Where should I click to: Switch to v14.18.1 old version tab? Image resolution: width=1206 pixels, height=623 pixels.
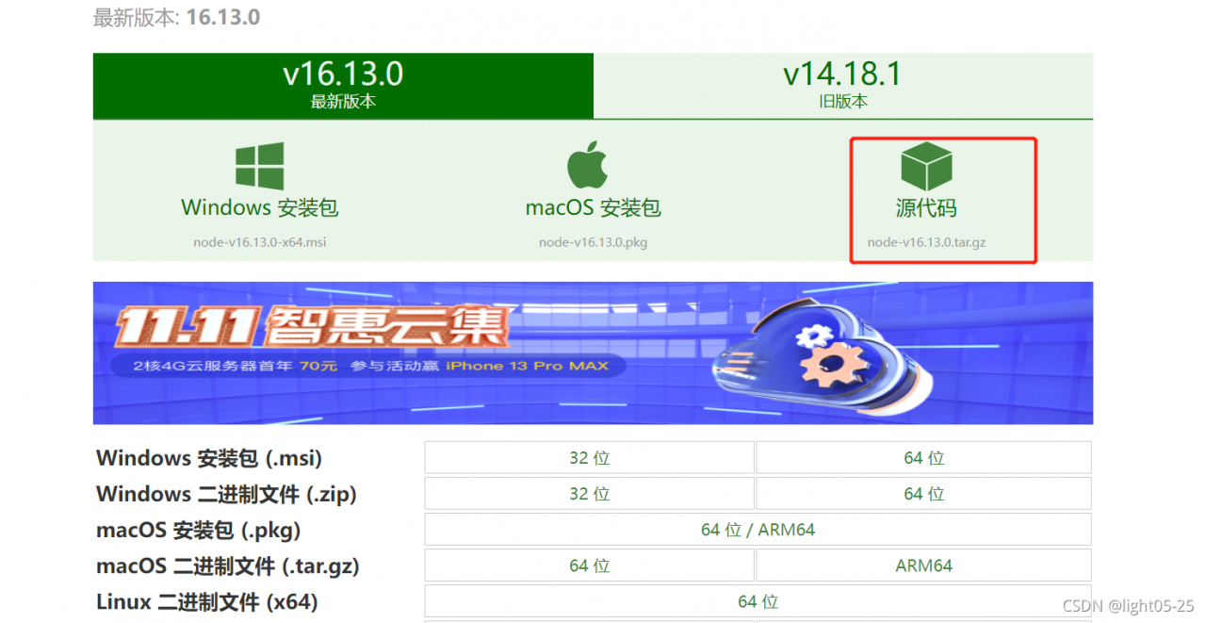pyautogui.click(x=843, y=86)
